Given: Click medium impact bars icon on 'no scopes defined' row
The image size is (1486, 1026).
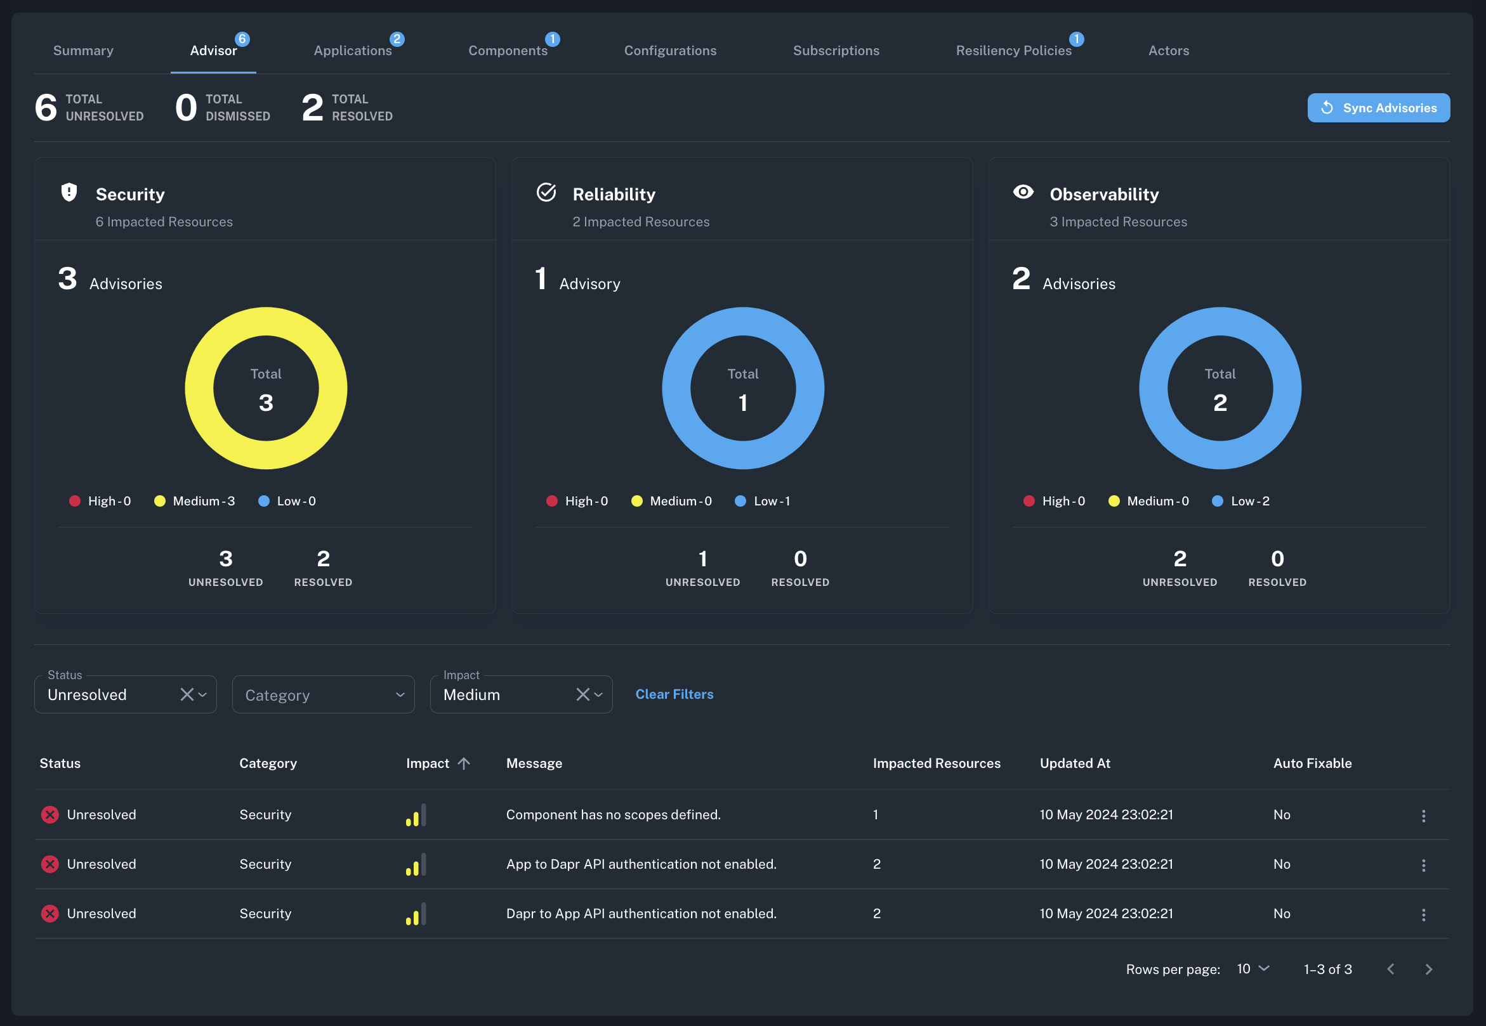Looking at the screenshot, I should click(416, 814).
